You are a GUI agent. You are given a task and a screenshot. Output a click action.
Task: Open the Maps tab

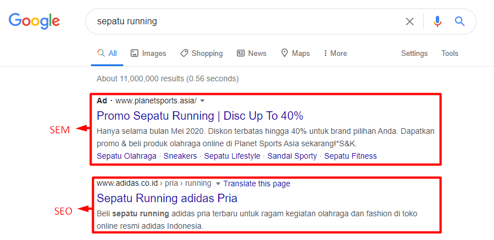tap(295, 54)
